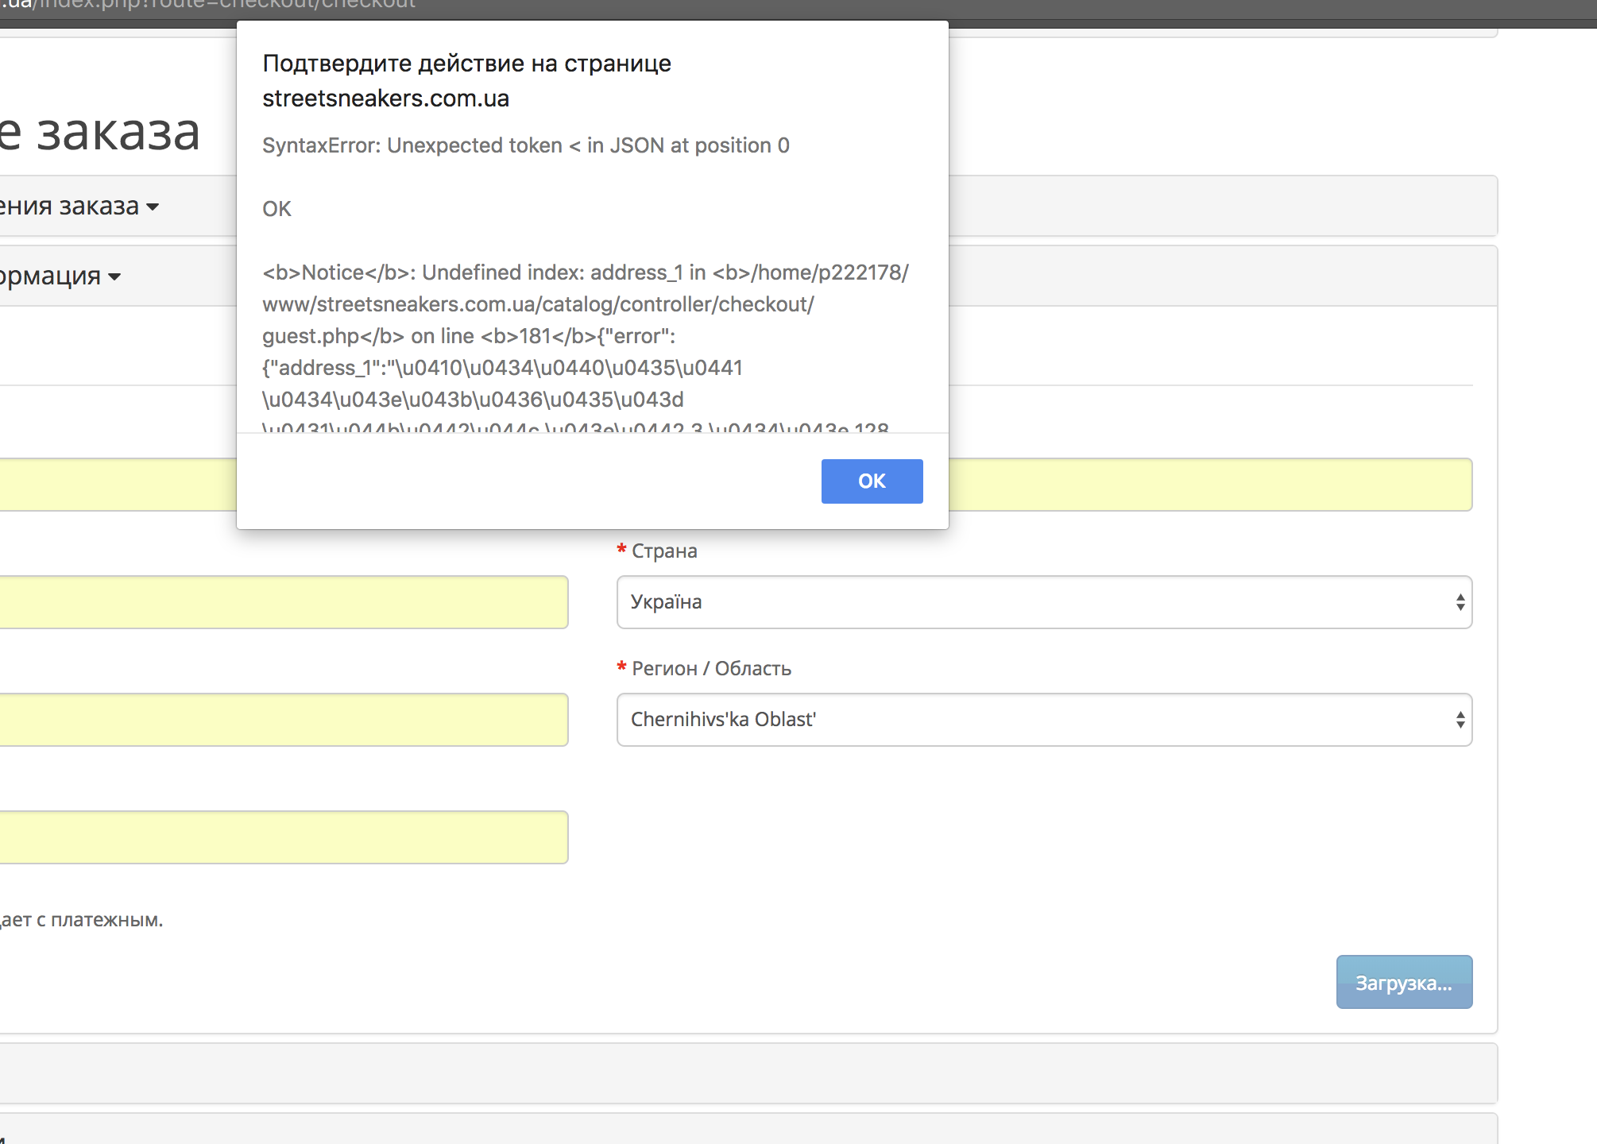
Task: Open the Страна country dropdown
Action: [1044, 602]
